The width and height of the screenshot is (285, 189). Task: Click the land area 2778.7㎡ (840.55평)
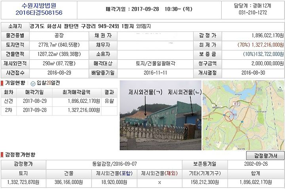[x=59, y=45]
